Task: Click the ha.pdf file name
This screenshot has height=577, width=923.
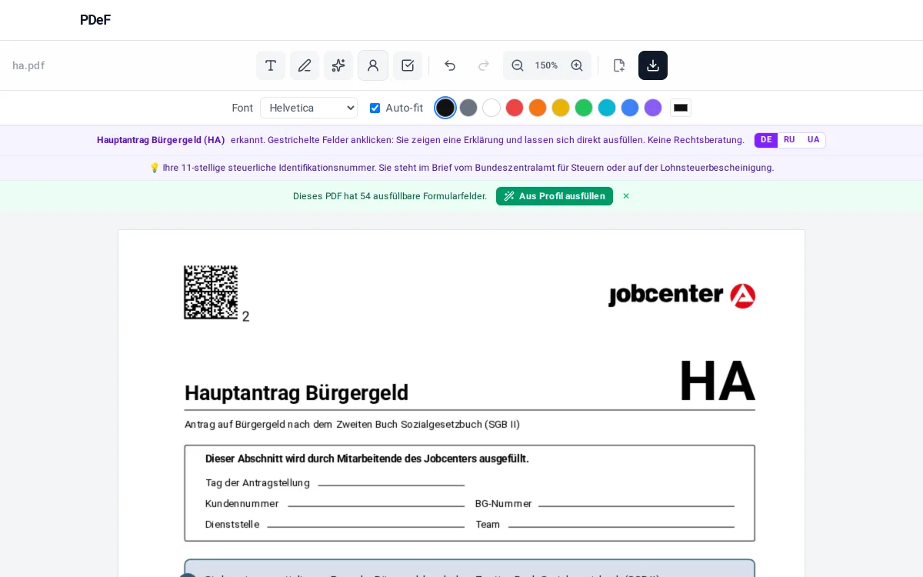Action: coord(28,65)
